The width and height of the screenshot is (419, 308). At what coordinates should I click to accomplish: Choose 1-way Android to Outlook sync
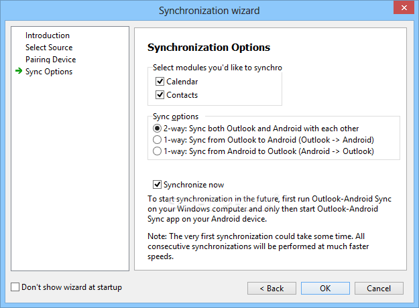157,151
